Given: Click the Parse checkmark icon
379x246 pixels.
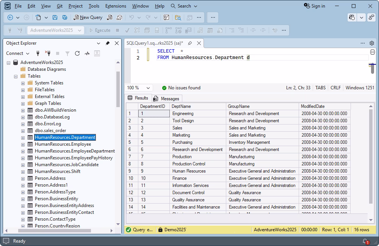Looking at the screenshot, I should 127,30.
